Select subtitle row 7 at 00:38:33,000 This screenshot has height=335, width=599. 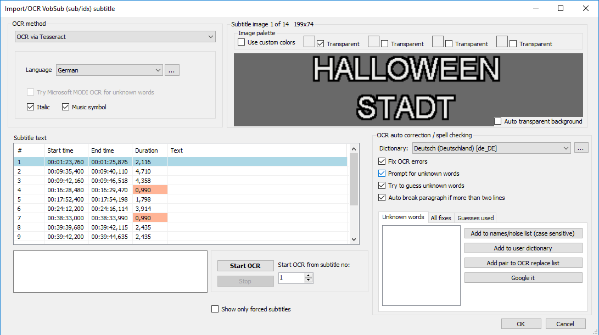(x=180, y=218)
